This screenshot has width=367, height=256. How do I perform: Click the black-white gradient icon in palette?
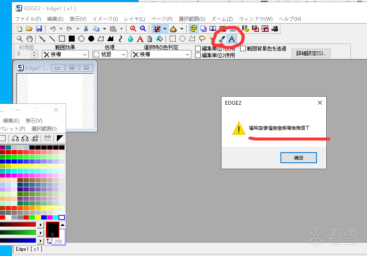[x=60, y=139]
